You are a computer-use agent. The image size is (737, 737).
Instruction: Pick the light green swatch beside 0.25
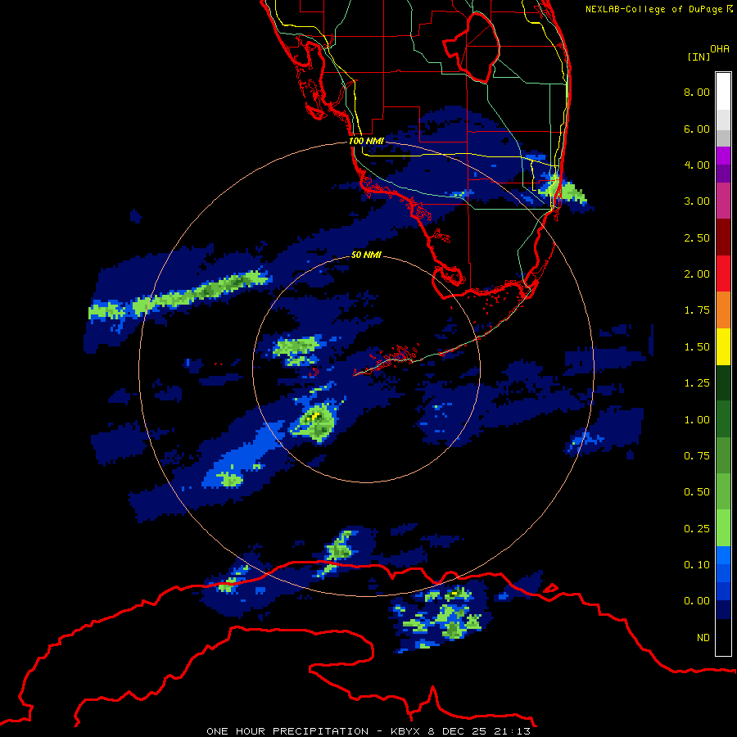click(723, 528)
